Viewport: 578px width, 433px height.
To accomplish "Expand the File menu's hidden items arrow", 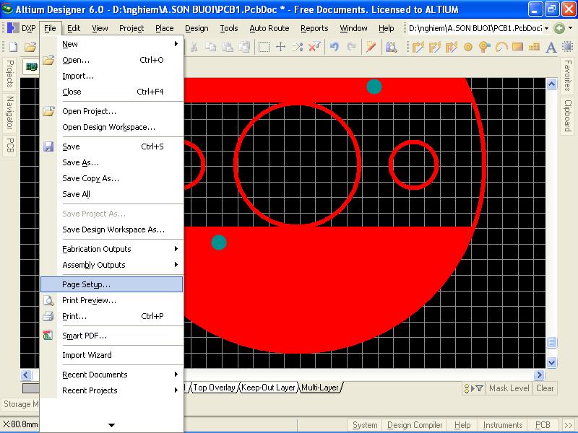I will tap(112, 424).
